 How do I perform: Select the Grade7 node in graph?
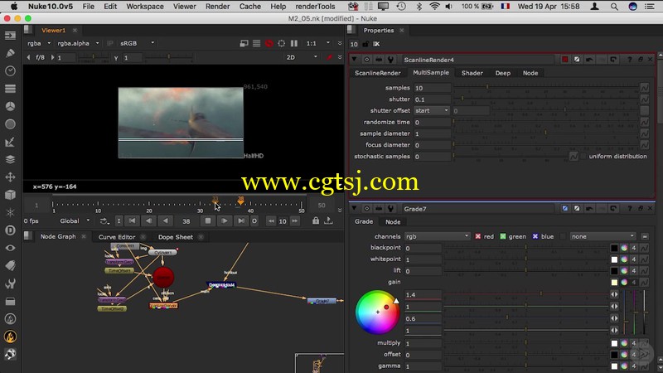(322, 301)
